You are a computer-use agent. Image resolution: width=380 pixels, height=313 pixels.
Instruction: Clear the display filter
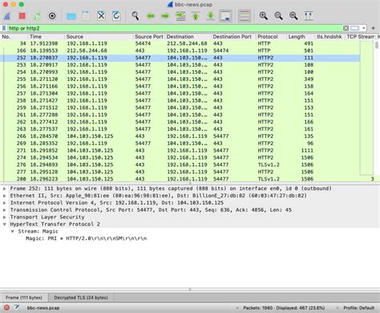coord(346,28)
